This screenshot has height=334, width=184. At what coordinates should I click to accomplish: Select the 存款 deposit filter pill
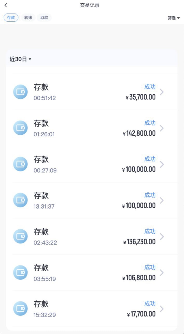pyautogui.click(x=11, y=17)
